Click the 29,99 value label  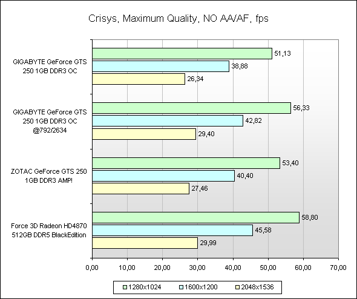coord(208,243)
